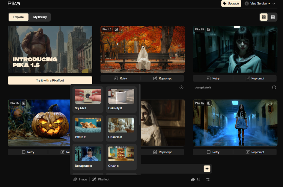Viewport: 283px width, 187px height.
Task: Select the Inflate it Pikaffect
Action: (88, 128)
